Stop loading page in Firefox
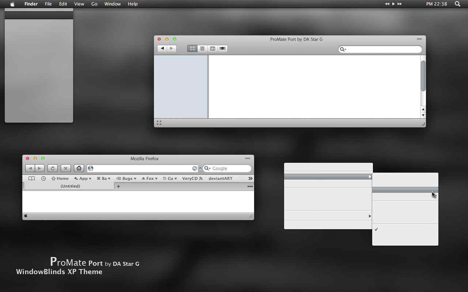Image resolution: width=468 pixels, height=292 pixels. pyautogui.click(x=65, y=168)
